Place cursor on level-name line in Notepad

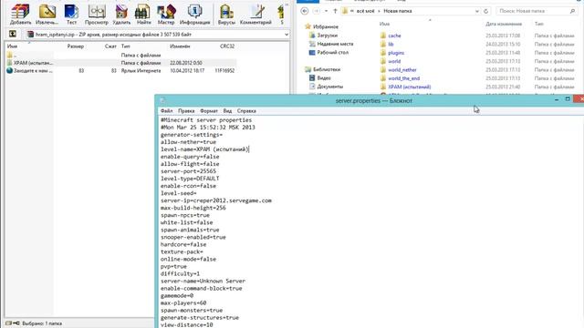[204, 149]
